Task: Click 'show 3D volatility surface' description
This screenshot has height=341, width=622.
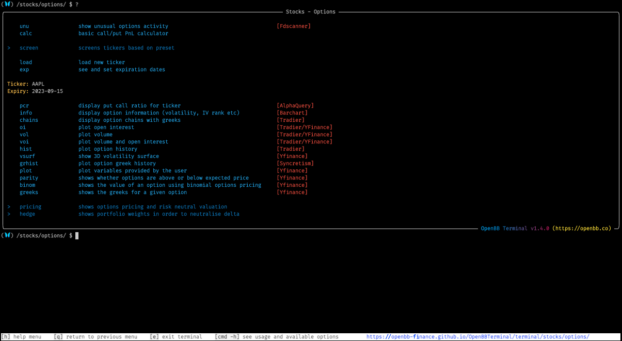Action: tap(119, 156)
